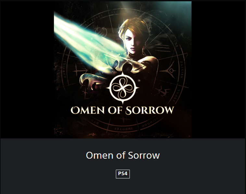This screenshot has width=246, height=194.
Task: Open the Omen of Sorrow title link
Action: click(x=123, y=155)
